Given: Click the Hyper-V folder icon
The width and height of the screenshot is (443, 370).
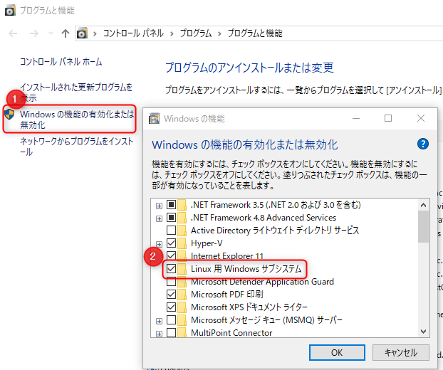Looking at the screenshot, I should 183,243.
